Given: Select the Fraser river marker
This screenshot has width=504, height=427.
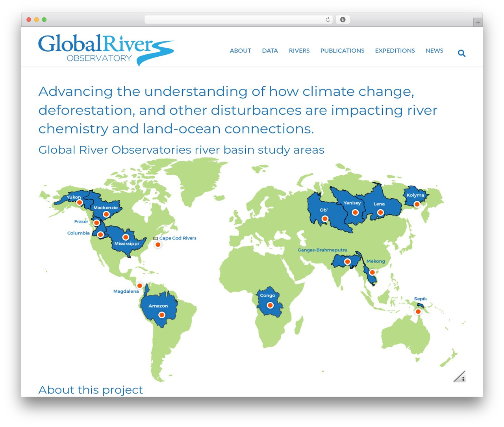Looking at the screenshot, I should pos(96,223).
